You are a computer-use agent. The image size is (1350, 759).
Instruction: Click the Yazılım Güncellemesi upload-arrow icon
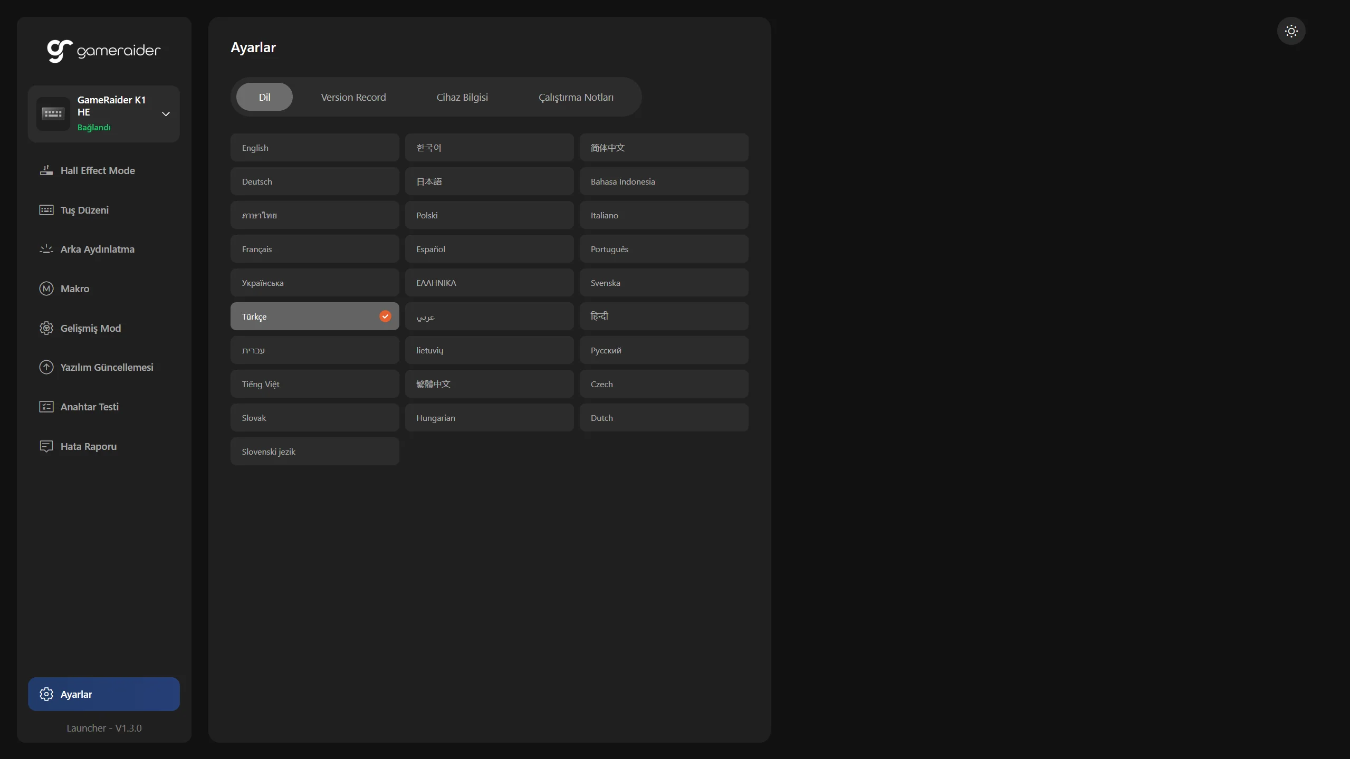pyautogui.click(x=46, y=367)
